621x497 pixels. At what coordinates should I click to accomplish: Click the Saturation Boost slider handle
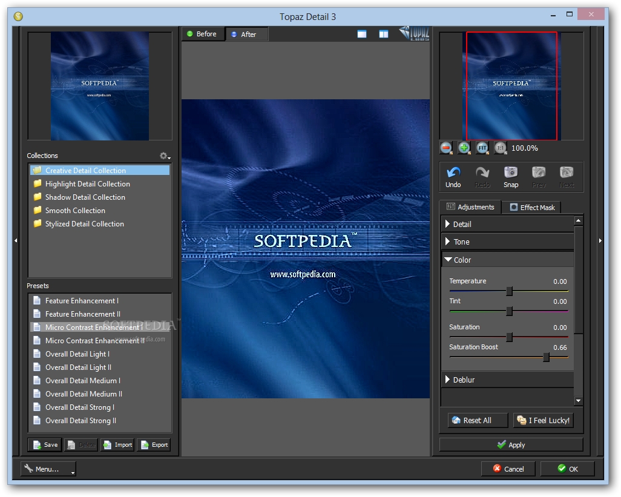pyautogui.click(x=547, y=357)
